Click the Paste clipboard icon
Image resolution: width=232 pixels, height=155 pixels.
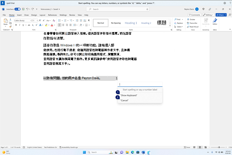(6, 21)
